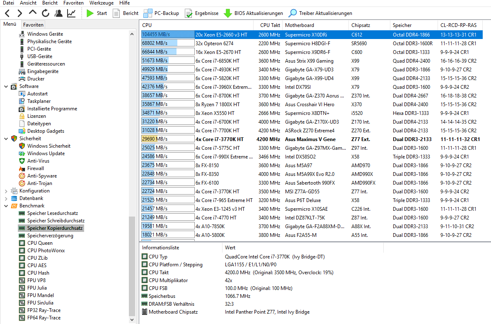Click the tree panel scroll up arrow
The width and height of the screenshot is (491, 324).
coord(132,34)
